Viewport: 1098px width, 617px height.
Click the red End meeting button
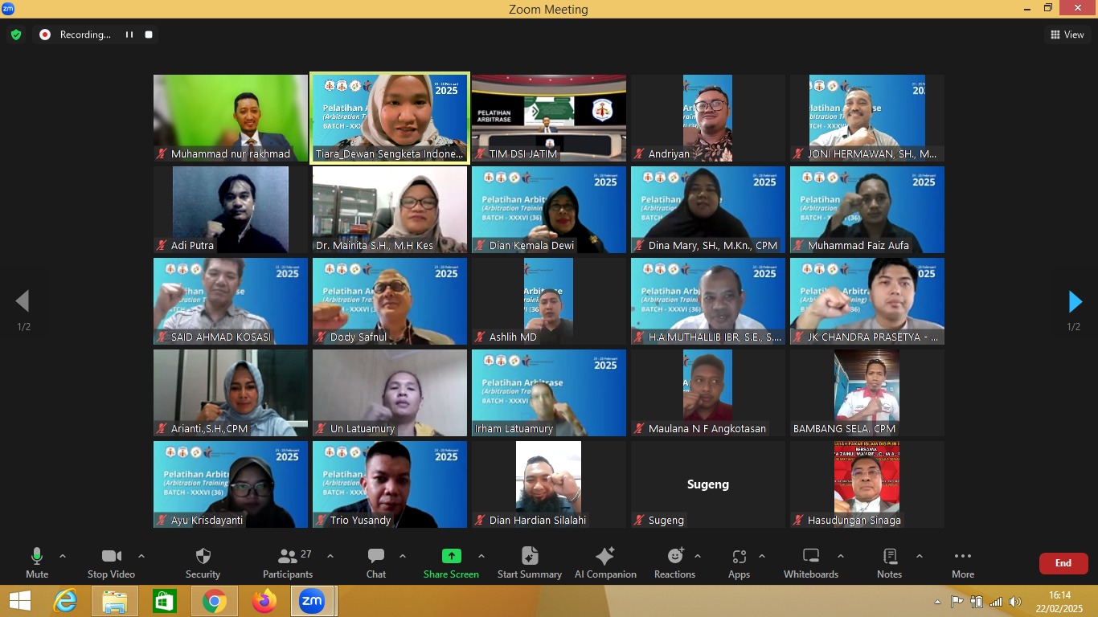pyautogui.click(x=1063, y=563)
